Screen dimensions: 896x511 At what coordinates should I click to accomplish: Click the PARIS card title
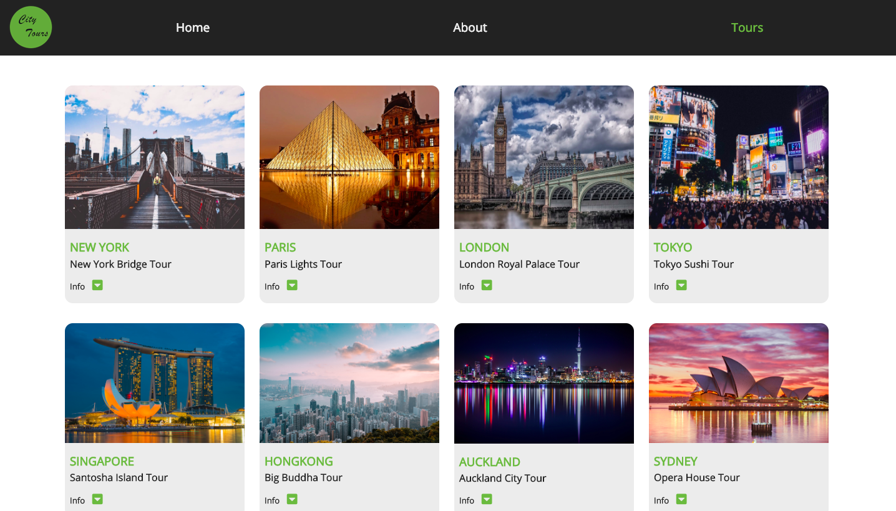280,247
